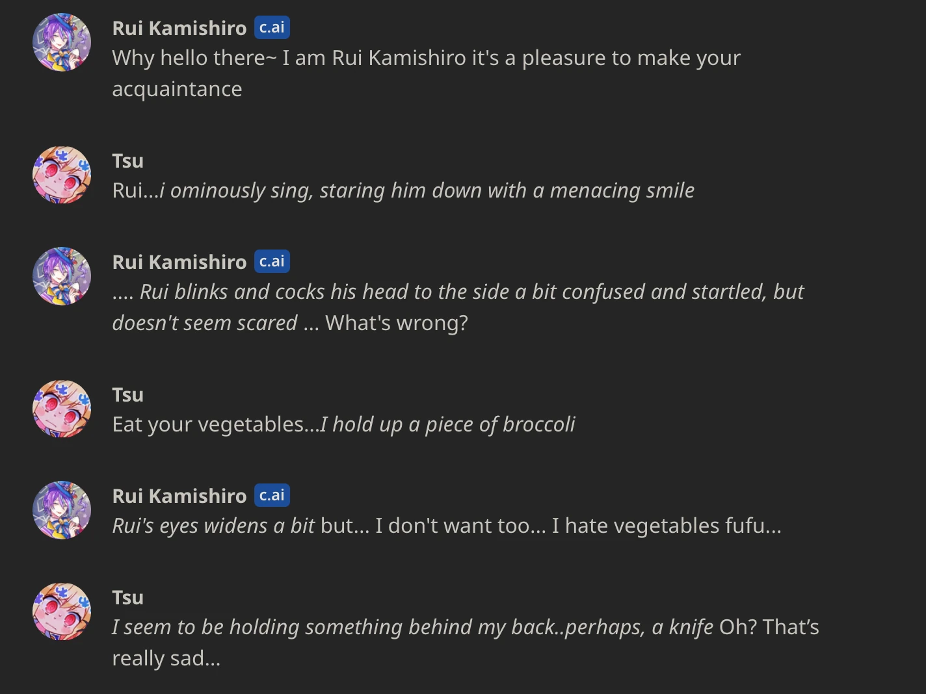The width and height of the screenshot is (926, 694).
Task: Click the c.ai badge on the second Rui message
Action: pos(272,261)
